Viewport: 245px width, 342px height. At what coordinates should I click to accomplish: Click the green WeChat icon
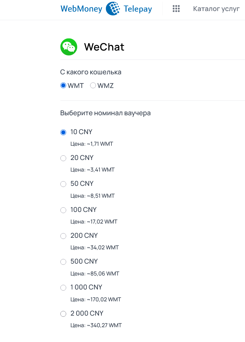point(69,47)
